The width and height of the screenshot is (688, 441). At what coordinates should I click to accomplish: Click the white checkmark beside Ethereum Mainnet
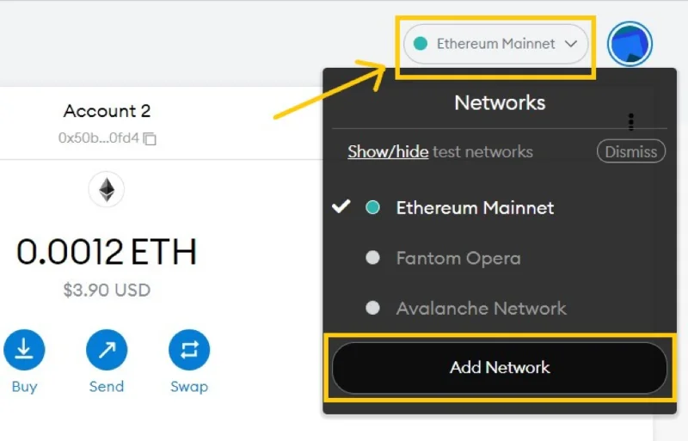pyautogui.click(x=341, y=206)
